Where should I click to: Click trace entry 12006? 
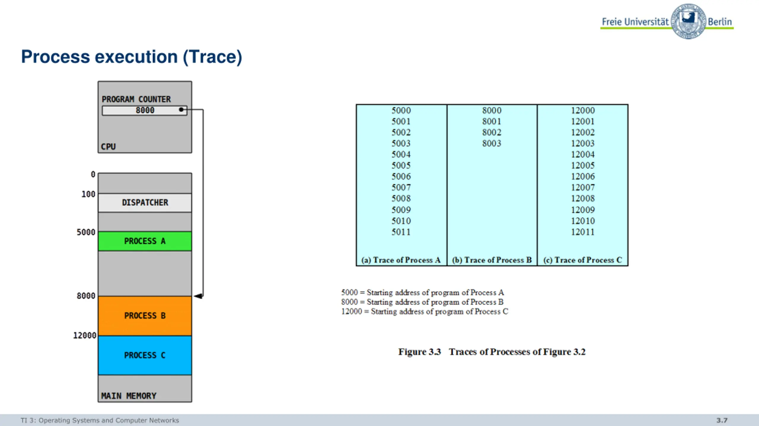click(583, 177)
